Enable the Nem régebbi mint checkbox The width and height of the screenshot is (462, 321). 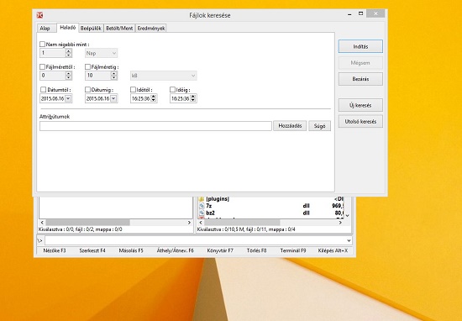[x=43, y=45]
